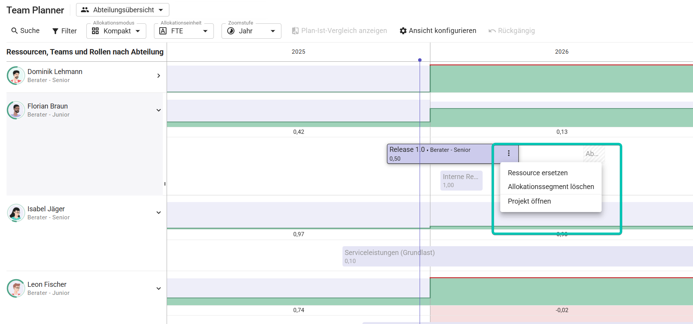The width and height of the screenshot is (693, 324).
Task: Choose Ressource ersetzen from the context menu
Action: pyautogui.click(x=538, y=173)
